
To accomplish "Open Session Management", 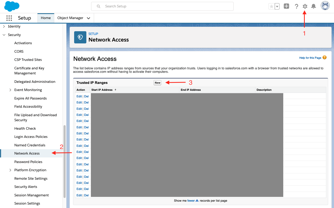I will [x=32, y=195].
